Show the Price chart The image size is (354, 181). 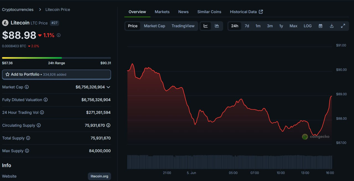click(133, 26)
